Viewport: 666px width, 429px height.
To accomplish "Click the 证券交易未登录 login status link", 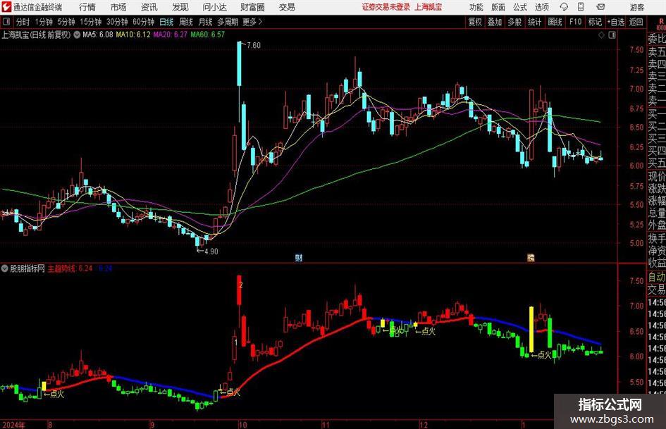I will point(386,7).
